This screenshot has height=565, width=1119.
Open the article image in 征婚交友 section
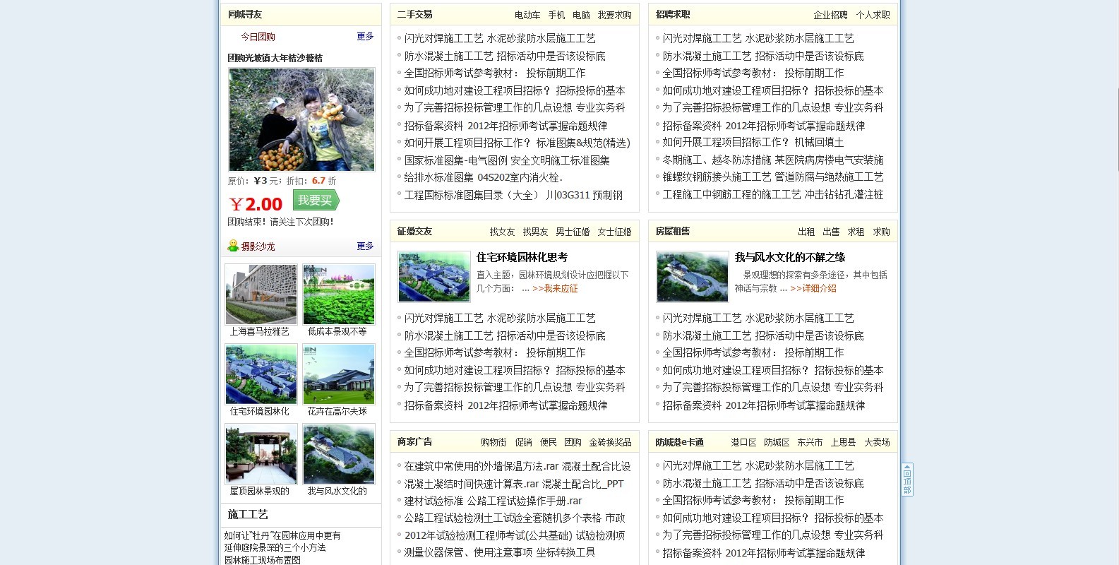pos(434,276)
